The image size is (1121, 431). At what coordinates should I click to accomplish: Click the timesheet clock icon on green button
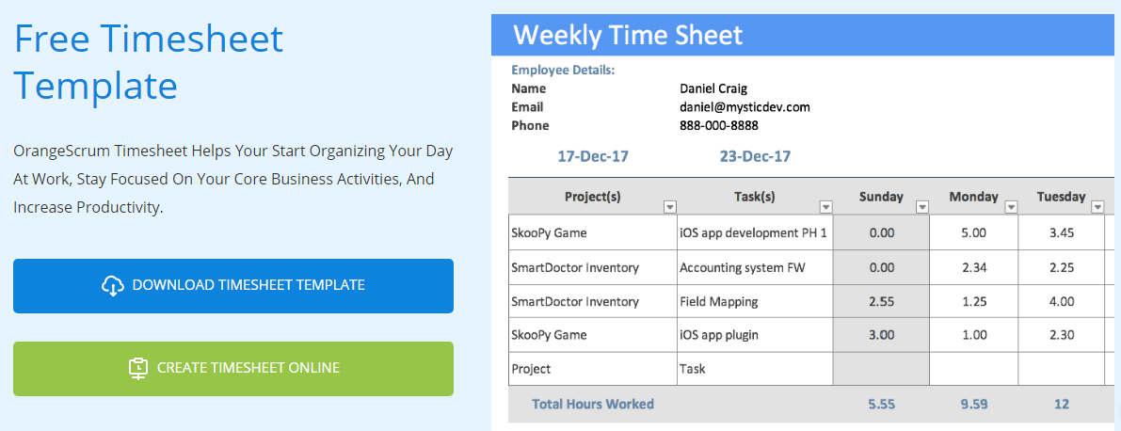point(138,368)
